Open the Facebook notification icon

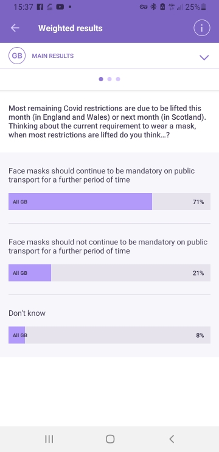point(41,7)
